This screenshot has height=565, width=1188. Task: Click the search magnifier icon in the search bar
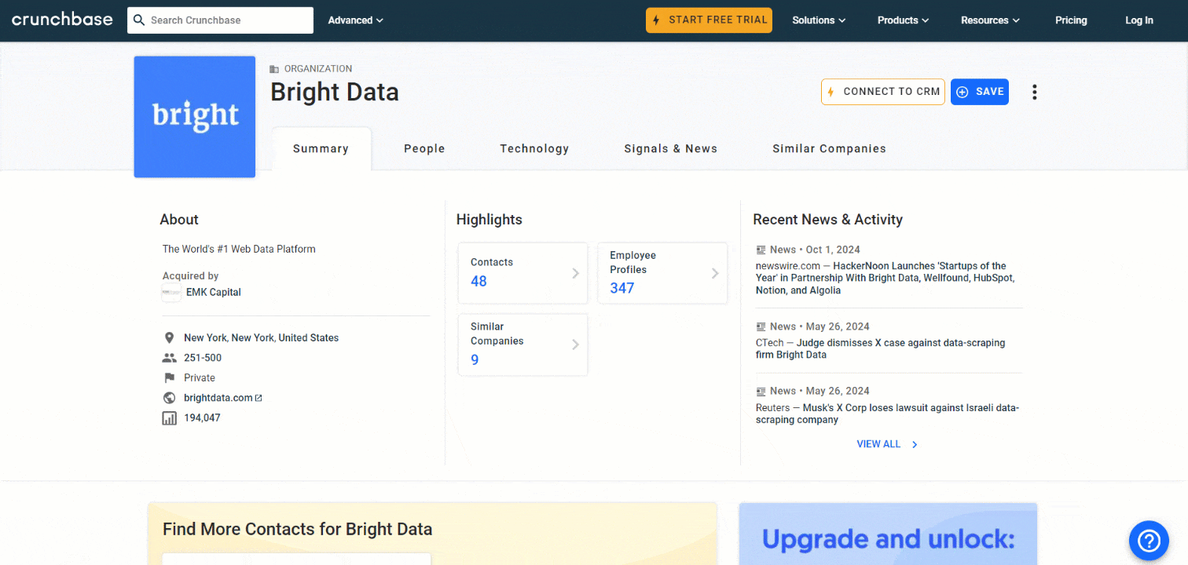click(x=138, y=20)
